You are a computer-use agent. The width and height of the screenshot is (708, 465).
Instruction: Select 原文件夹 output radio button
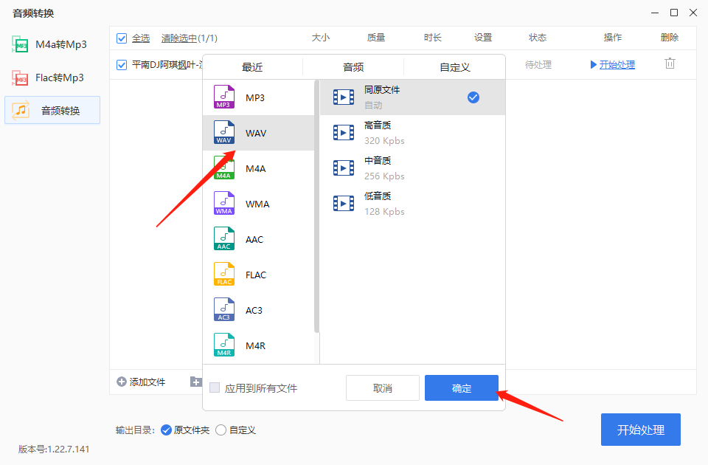(x=166, y=430)
